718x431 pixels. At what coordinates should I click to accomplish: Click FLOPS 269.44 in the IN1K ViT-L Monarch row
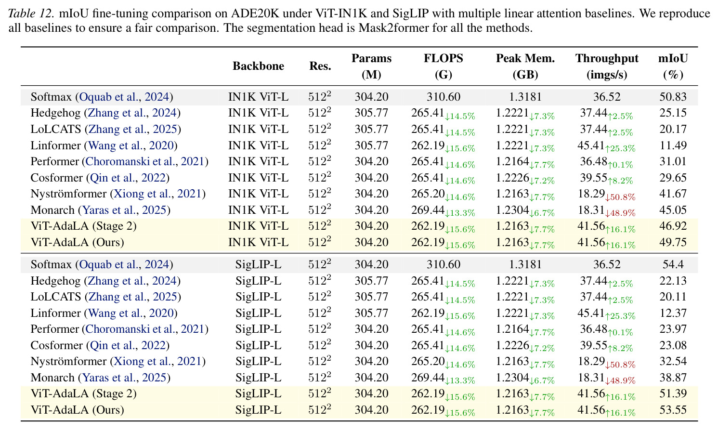pos(428,209)
